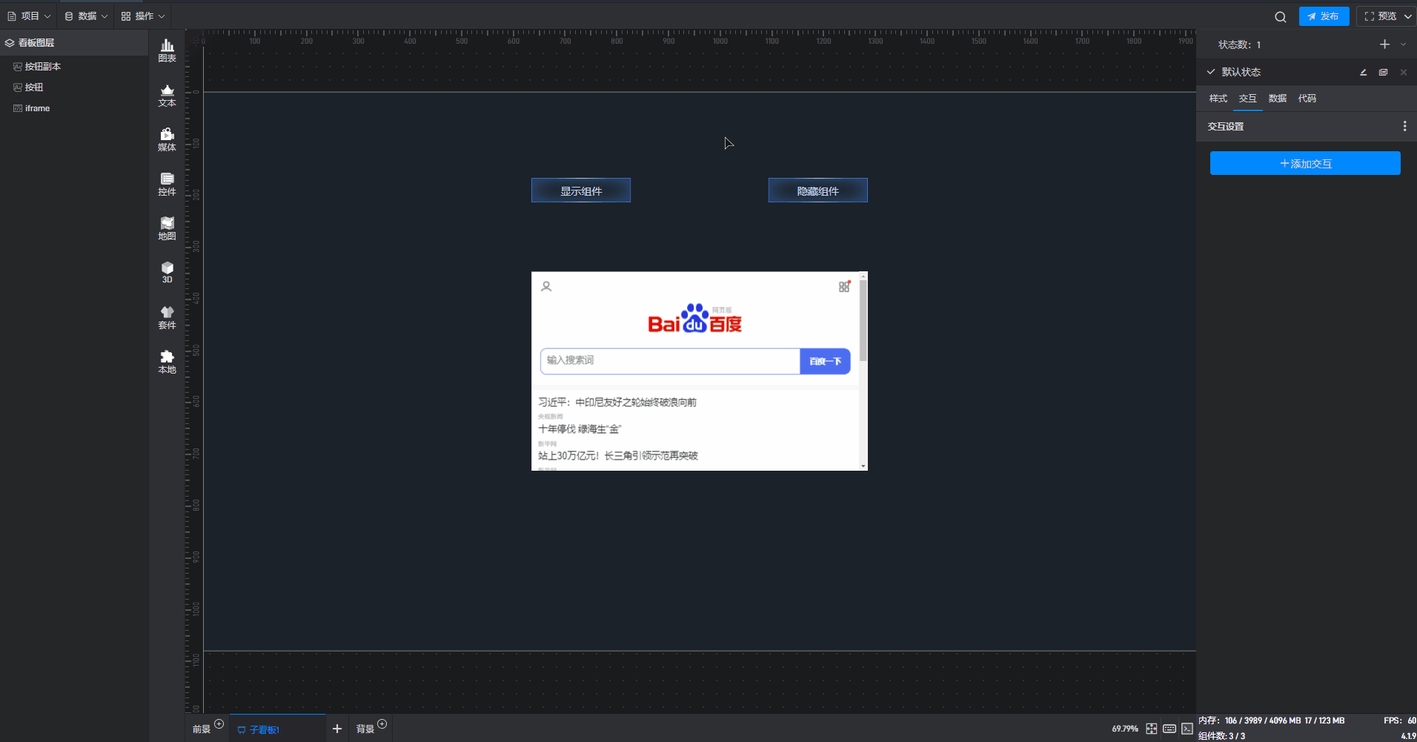
Task: Switch to the 代码 tab
Action: click(x=1307, y=99)
